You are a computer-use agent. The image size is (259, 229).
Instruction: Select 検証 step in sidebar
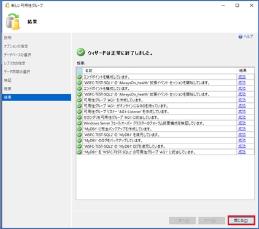tap(8, 80)
